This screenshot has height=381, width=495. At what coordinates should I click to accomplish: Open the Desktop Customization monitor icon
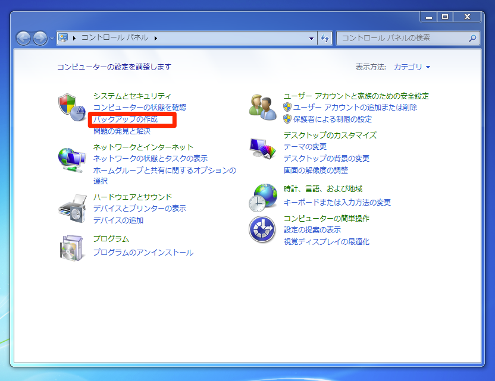[262, 149]
